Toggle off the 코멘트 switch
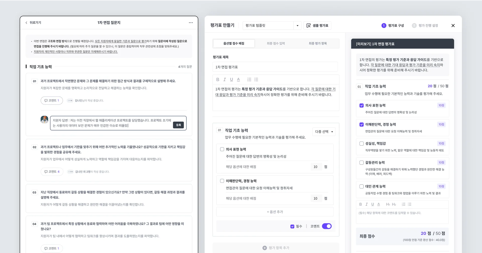Viewport: 482px width, 253px height. tap(327, 226)
